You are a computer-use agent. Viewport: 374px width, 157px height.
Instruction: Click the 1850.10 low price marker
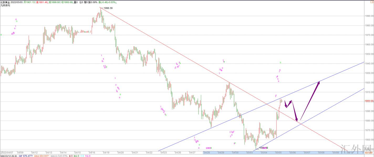[263, 148]
